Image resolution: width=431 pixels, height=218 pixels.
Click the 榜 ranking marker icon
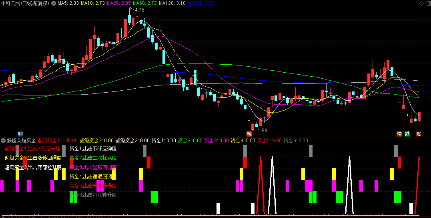(x=399, y=134)
